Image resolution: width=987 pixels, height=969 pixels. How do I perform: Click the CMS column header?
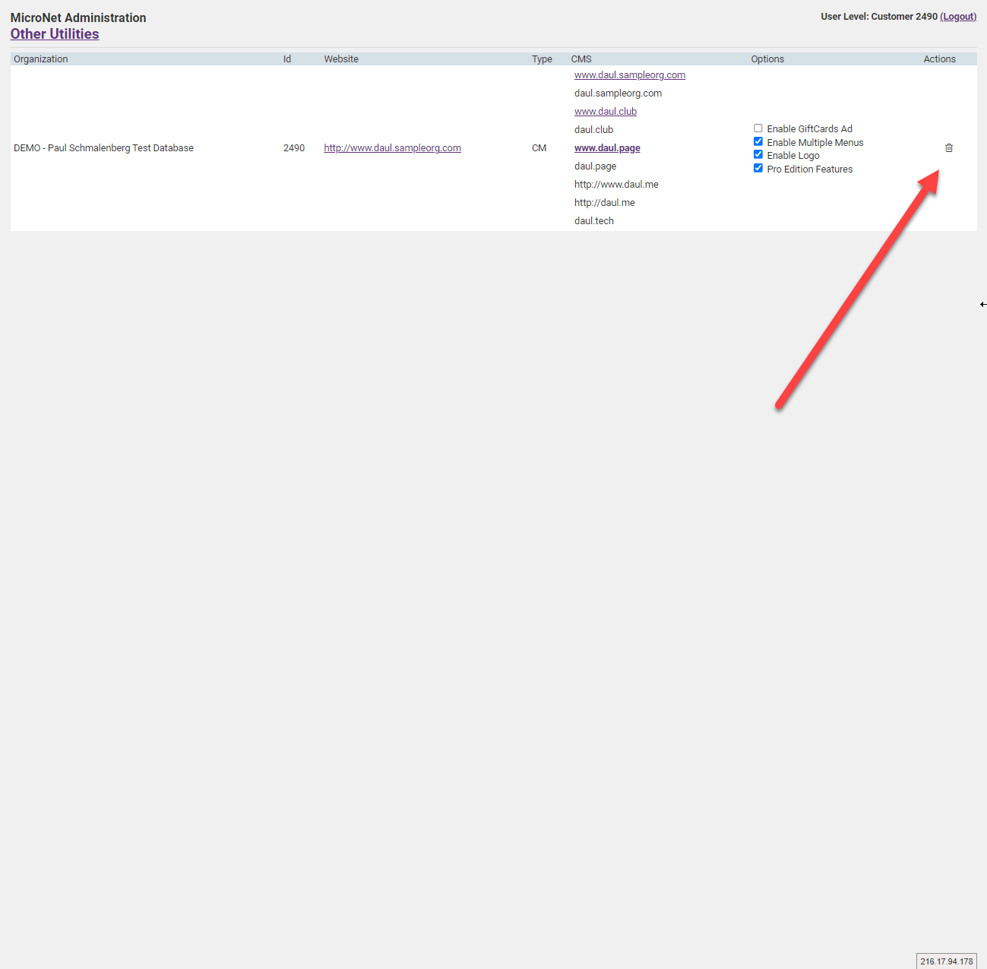[x=581, y=59]
